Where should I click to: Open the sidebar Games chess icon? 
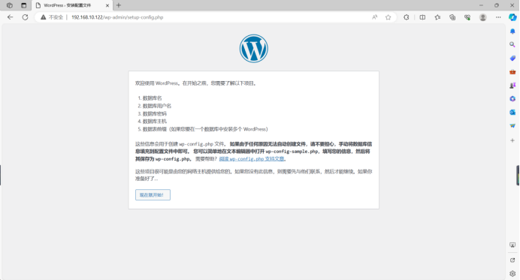point(512,86)
